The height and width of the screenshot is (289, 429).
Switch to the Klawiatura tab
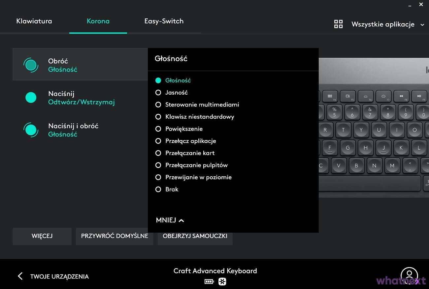click(34, 21)
